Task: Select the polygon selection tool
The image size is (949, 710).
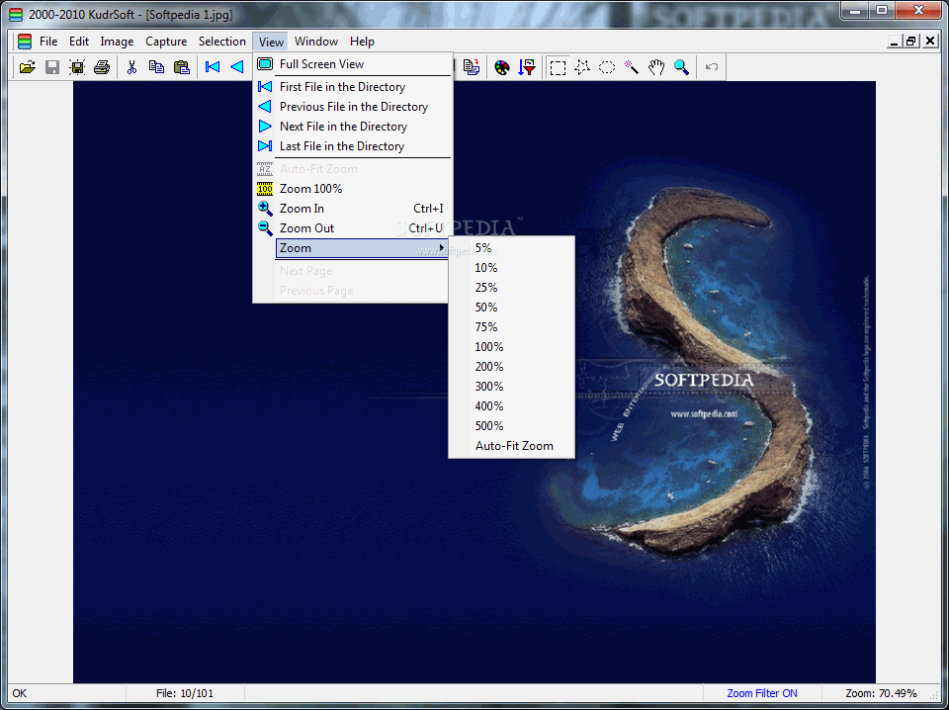Action: (582, 67)
